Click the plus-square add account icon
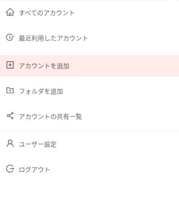179x197 pixels. (10, 65)
